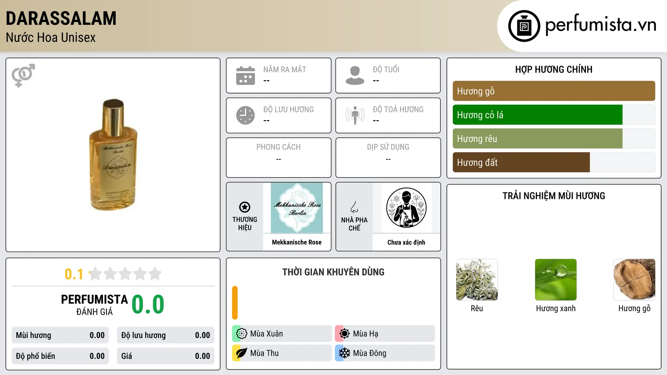This screenshot has height=375, width=667.
Task: Click the Mùi hương 0.00 score row
Action: click(60, 335)
